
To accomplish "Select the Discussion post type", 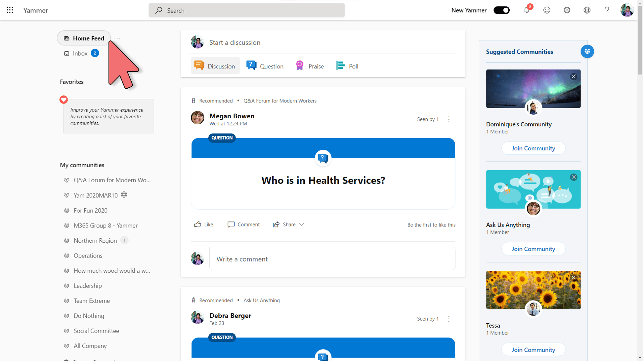I will click(x=215, y=66).
